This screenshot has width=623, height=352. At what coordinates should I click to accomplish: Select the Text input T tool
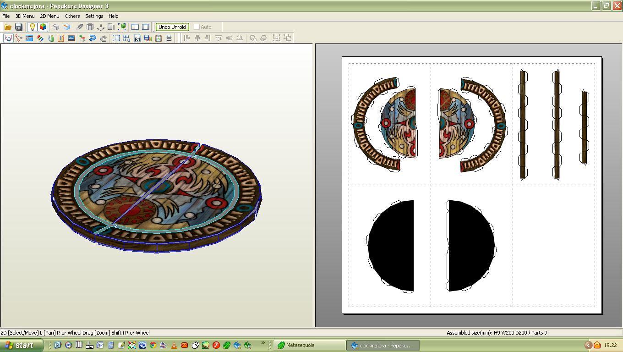(x=61, y=38)
